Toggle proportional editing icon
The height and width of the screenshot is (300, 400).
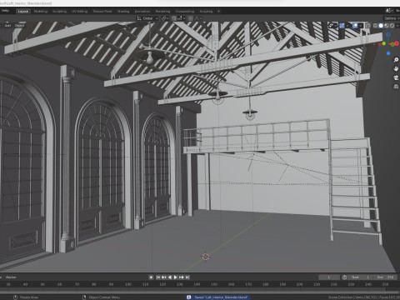point(191,18)
